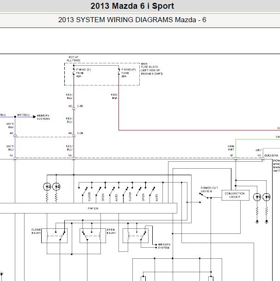This screenshot has height=281, width=280.
Task: Click the first CLOSE switch contact
Action: click(85, 191)
